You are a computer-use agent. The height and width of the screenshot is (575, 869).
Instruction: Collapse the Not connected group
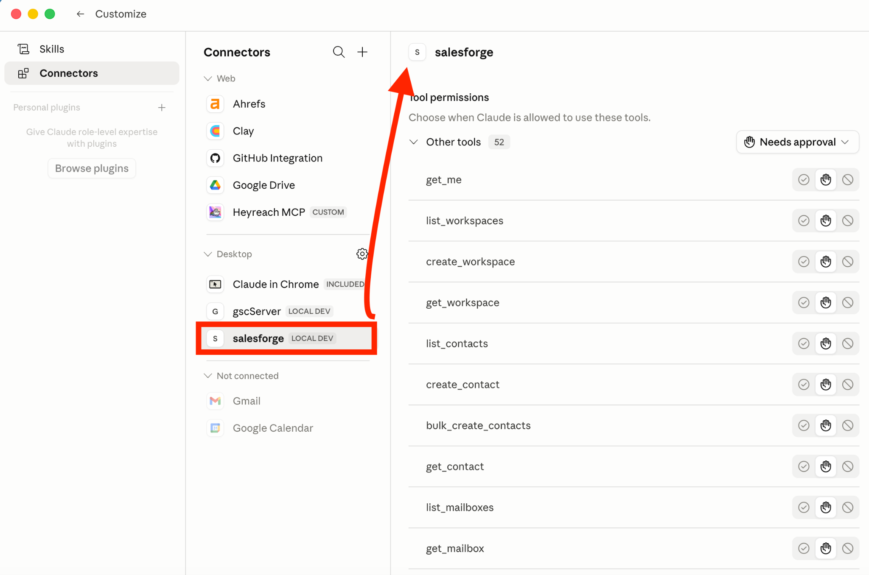point(208,376)
